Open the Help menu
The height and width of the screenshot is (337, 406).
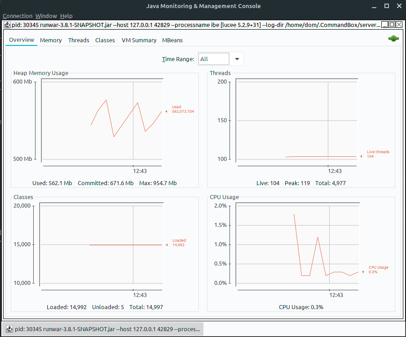(x=66, y=16)
